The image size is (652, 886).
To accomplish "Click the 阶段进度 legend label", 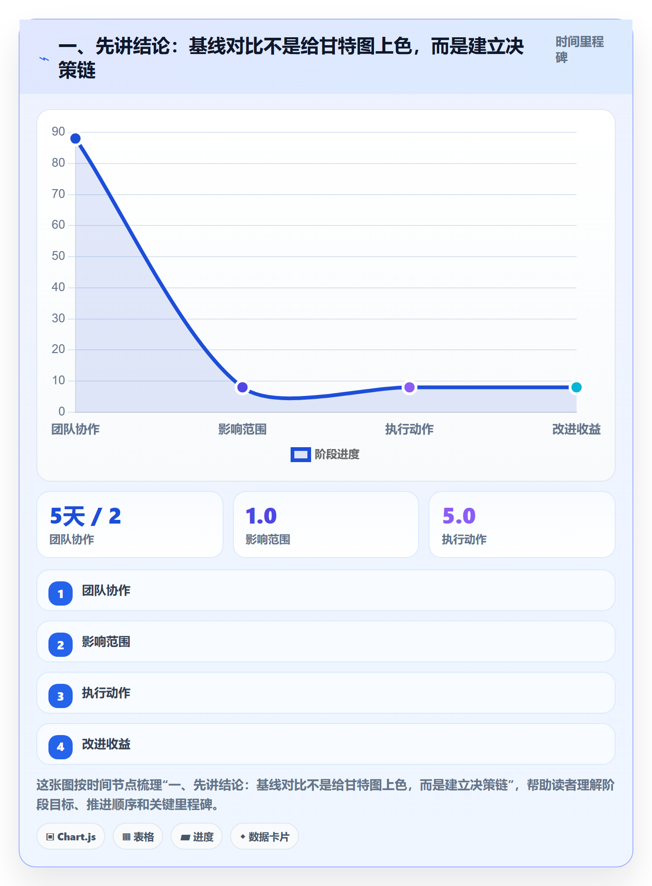I will click(x=337, y=455).
